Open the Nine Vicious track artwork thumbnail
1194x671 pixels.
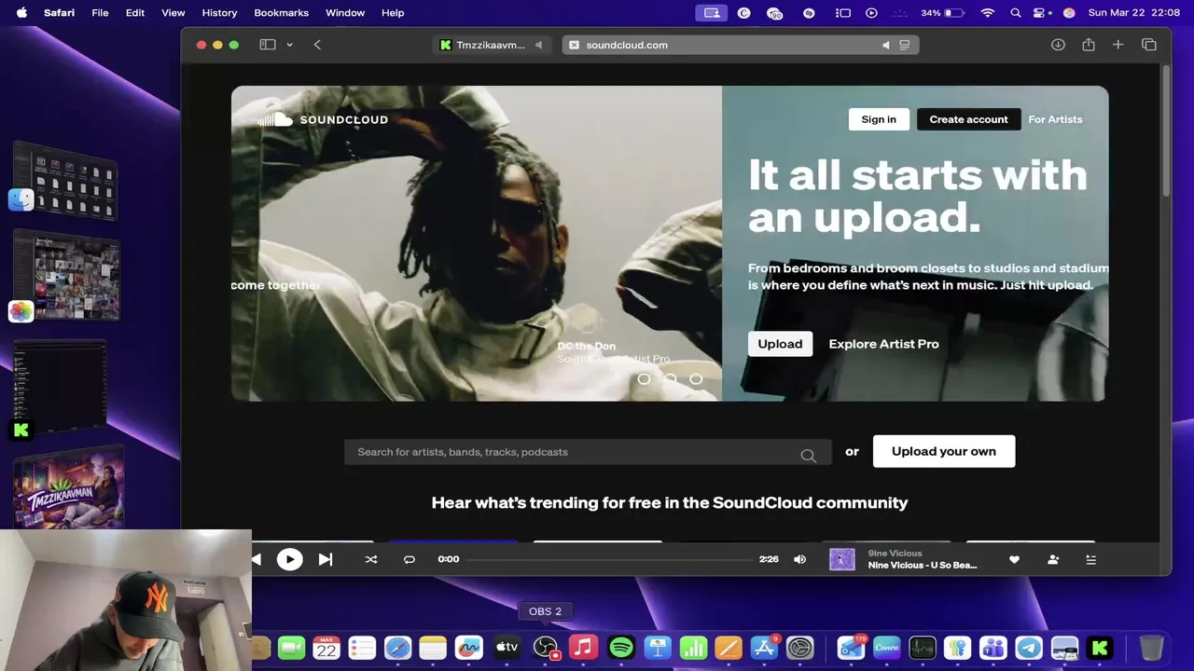pyautogui.click(x=842, y=559)
